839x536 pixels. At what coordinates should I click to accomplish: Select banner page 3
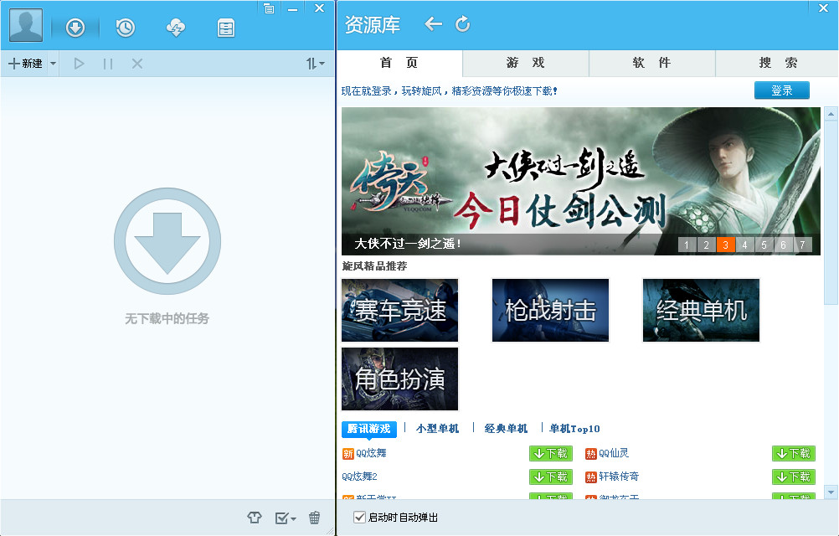pyautogui.click(x=726, y=245)
